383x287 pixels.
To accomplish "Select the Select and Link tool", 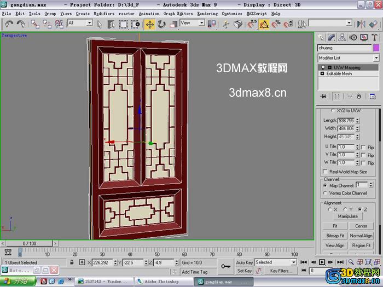I will [35, 24].
